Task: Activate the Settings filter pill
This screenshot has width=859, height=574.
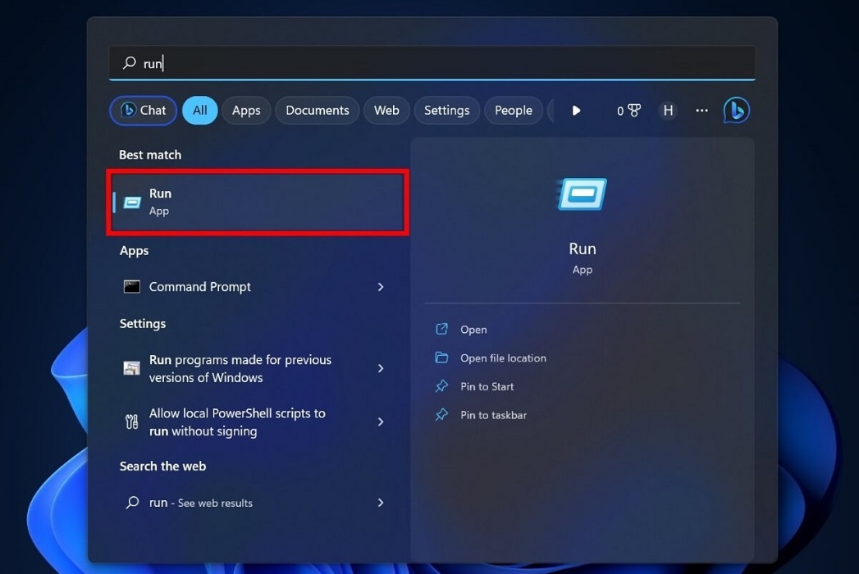Action: [446, 110]
